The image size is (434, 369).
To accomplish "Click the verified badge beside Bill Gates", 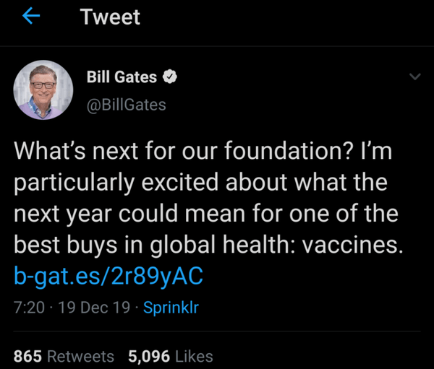I will click(169, 78).
